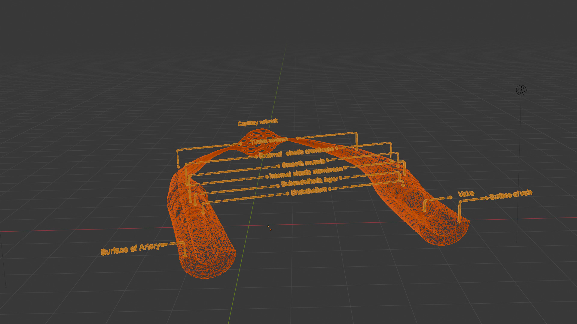Click the 'External elastic membrane' label

pyautogui.click(x=296, y=152)
